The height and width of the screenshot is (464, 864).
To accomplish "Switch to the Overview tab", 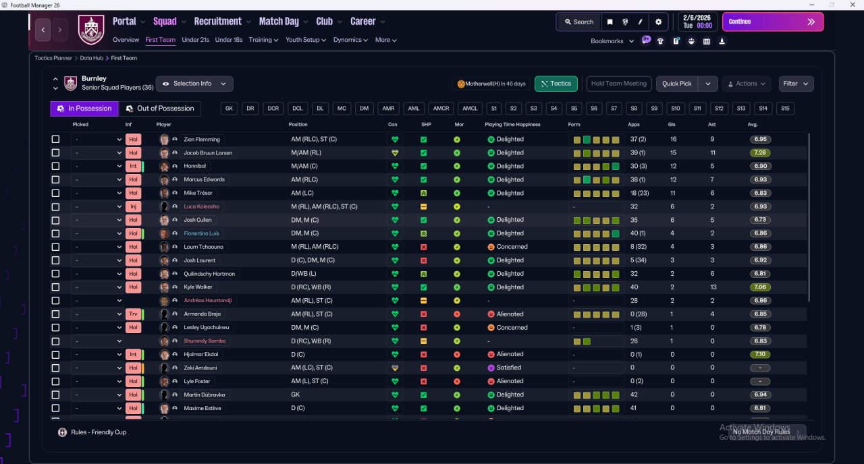I will pos(126,40).
